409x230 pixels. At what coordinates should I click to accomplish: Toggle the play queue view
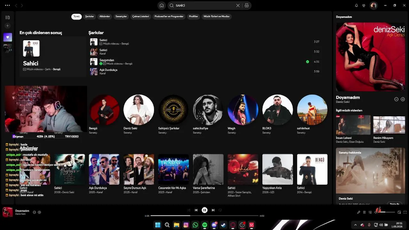[x=364, y=212]
